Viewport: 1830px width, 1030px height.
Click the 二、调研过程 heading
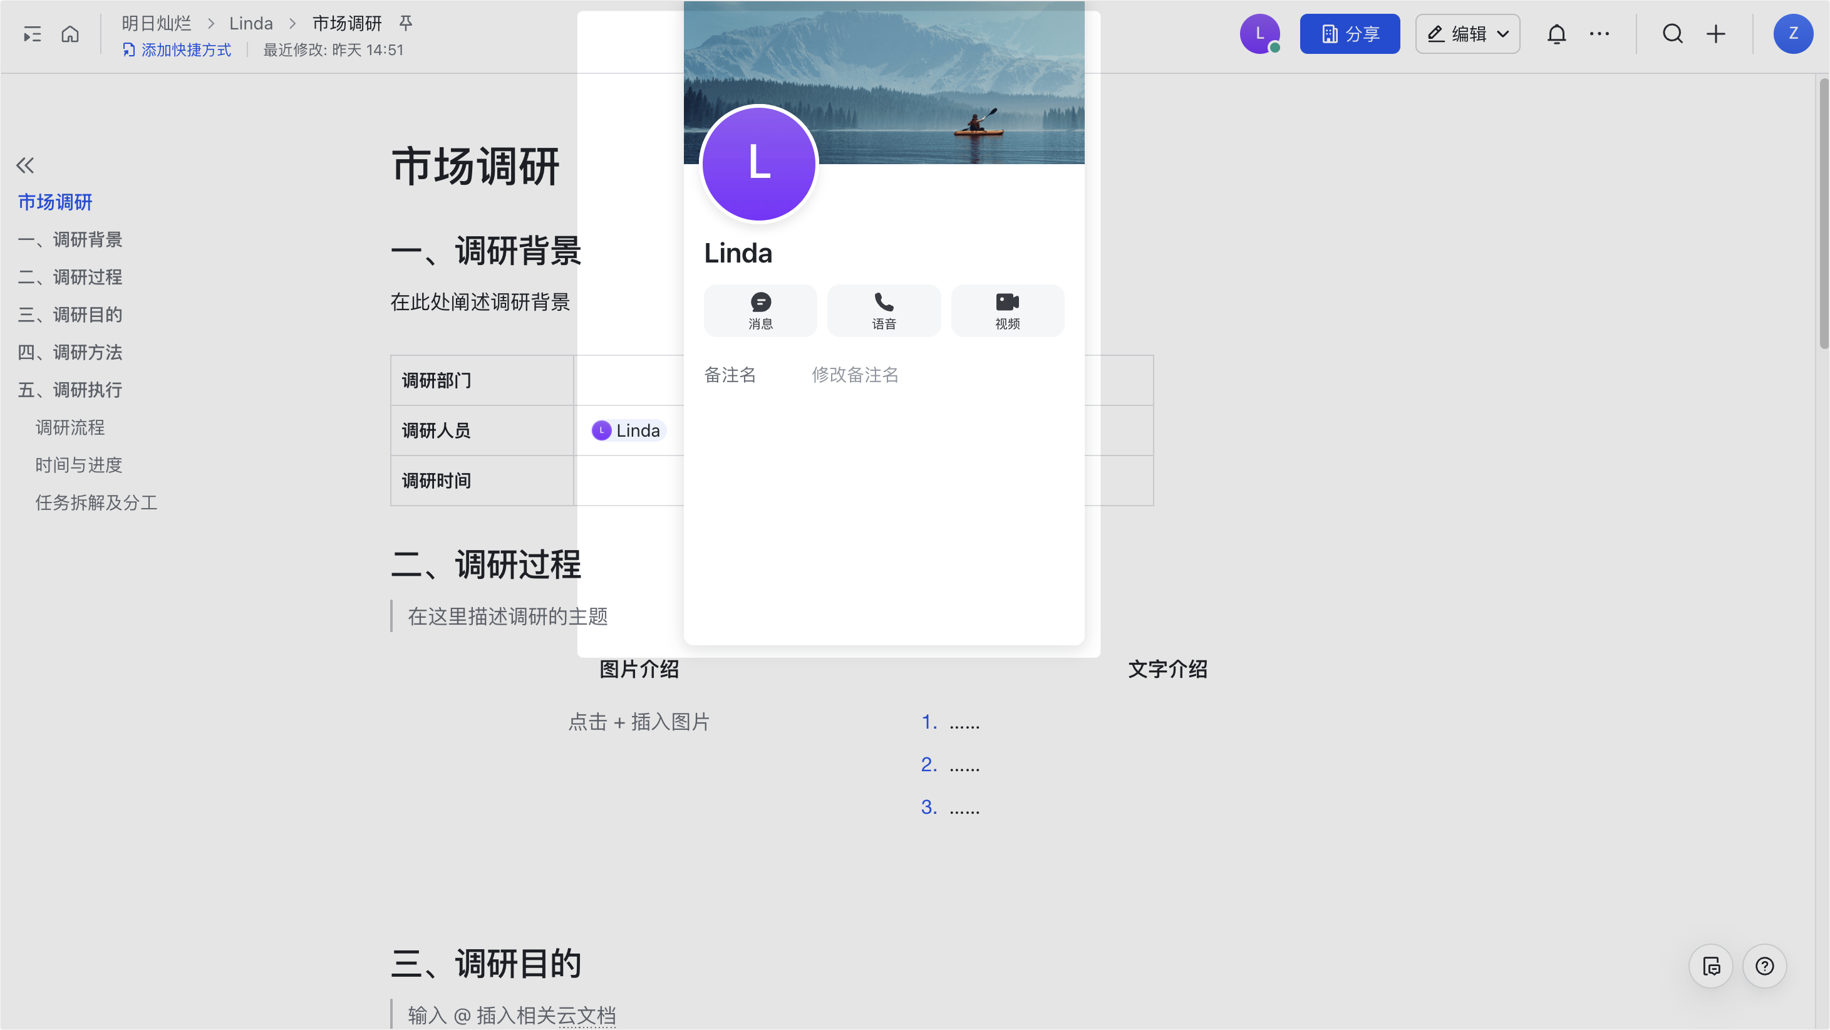487,565
